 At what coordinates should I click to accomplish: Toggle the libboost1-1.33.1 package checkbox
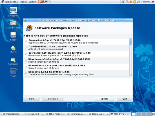tap(26, 73)
